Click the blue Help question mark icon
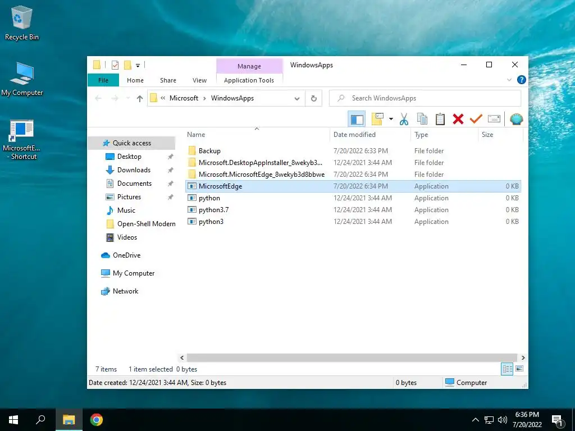575x431 pixels. click(521, 80)
